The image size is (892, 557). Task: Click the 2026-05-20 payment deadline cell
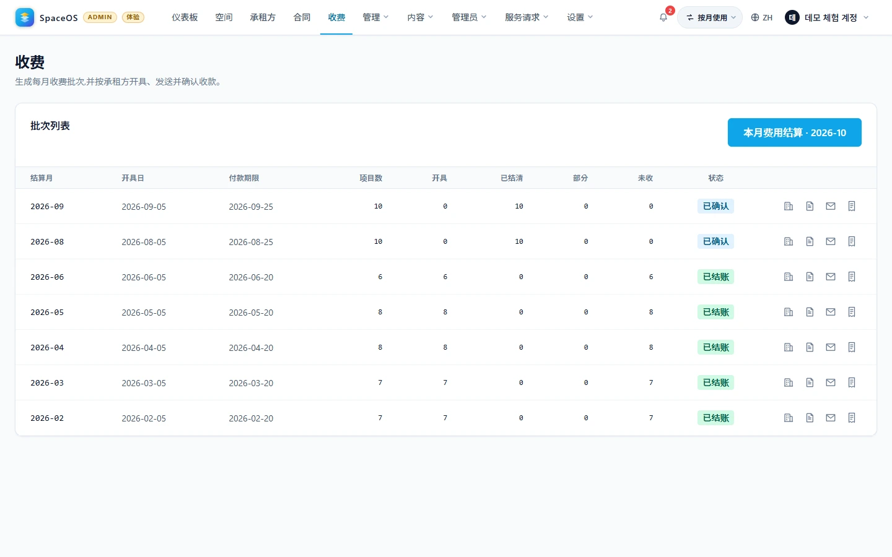(251, 313)
